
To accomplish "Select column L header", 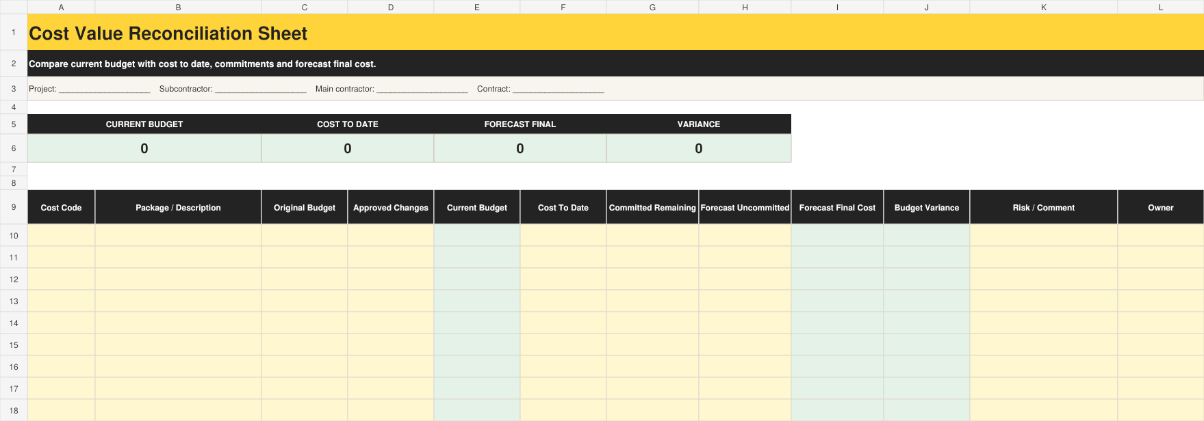I will coord(1161,7).
